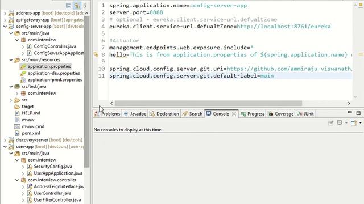Collapse config-server-app src/main/java folder
The height and width of the screenshot is (204, 364).
click(x=11, y=33)
